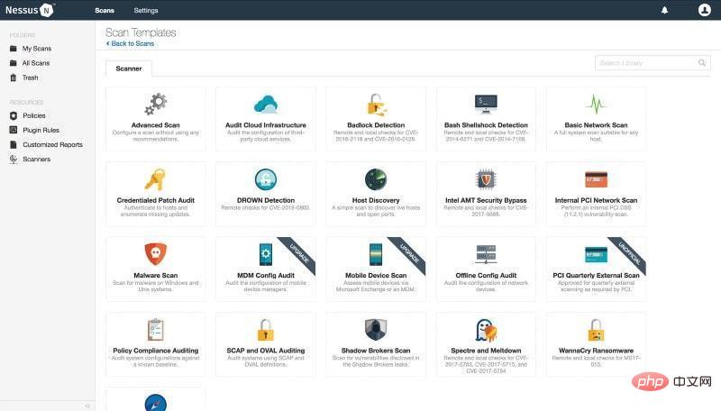This screenshot has height=411, width=721.
Task: Open the notifications bell icon
Action: 664,10
